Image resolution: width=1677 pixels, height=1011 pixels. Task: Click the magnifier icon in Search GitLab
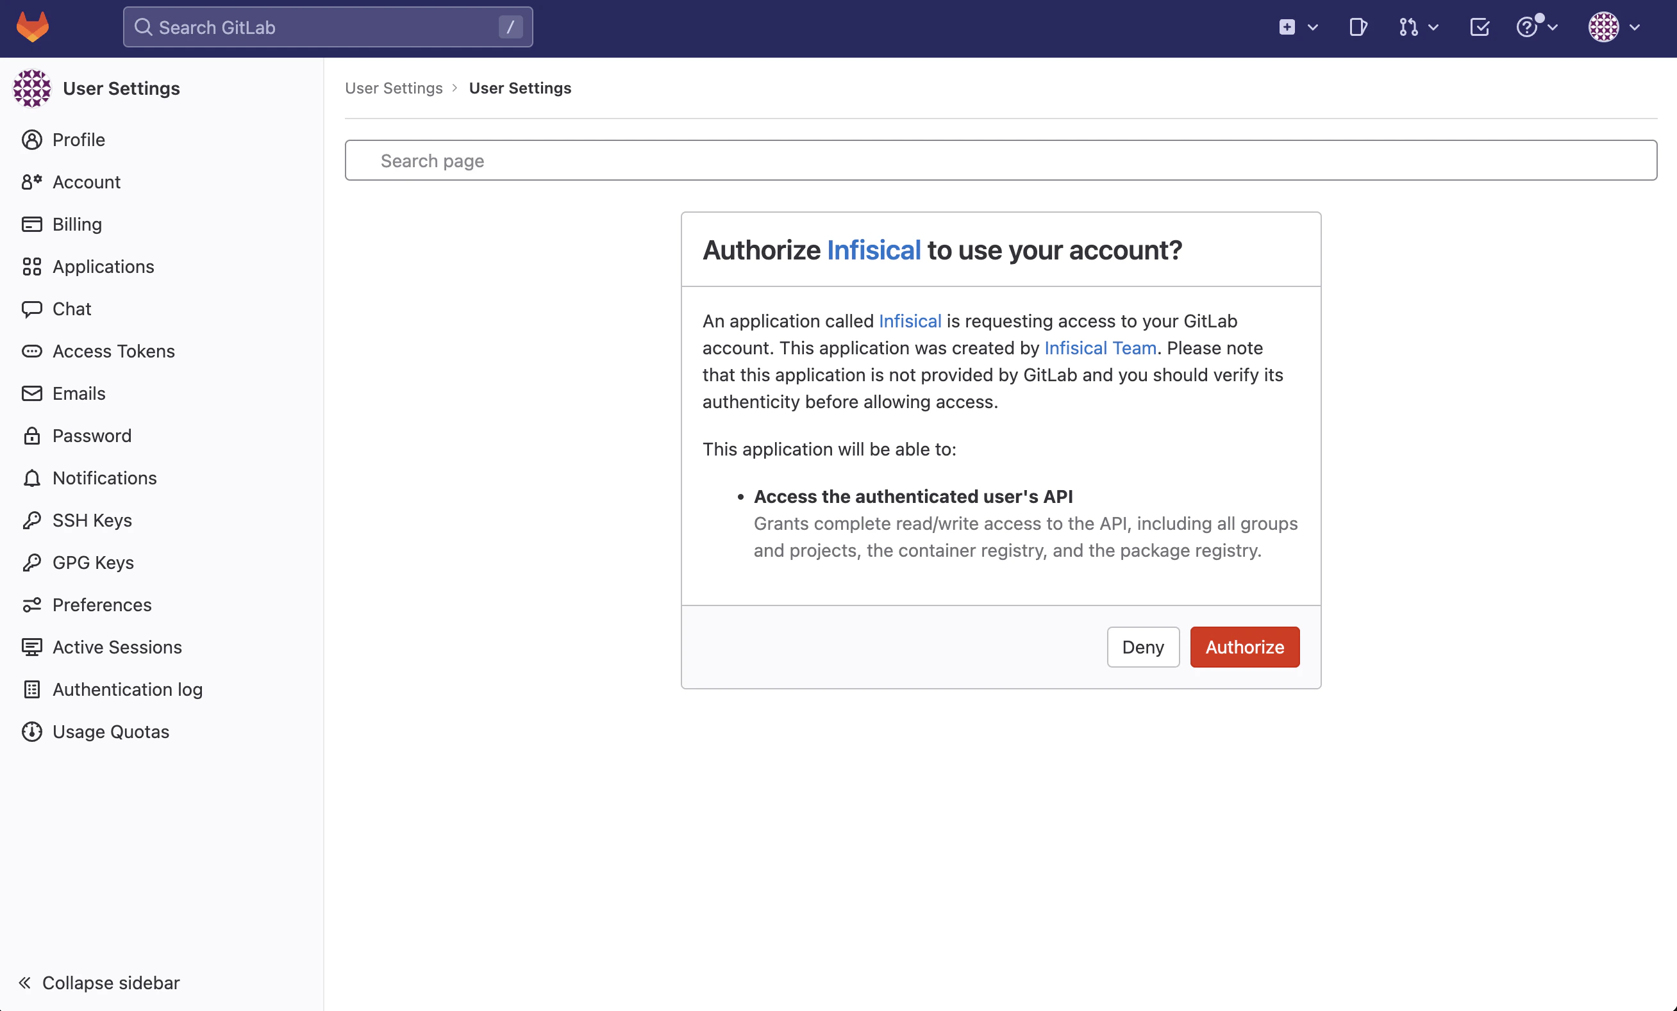coord(143,27)
